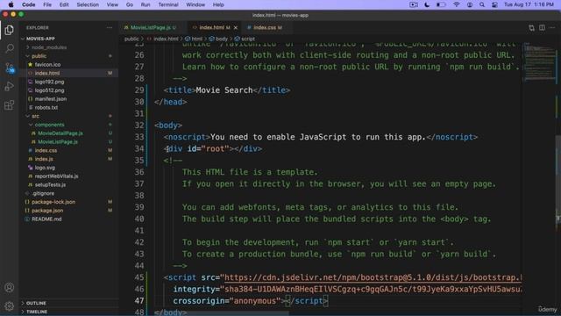The height and width of the screenshot is (316, 561).
Task: Click the open changes icon in editor toolbar
Action: tap(531, 27)
